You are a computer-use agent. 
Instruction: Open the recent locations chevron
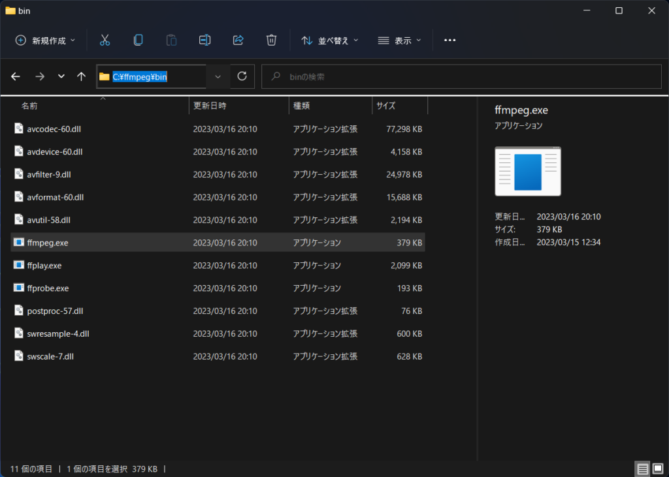pos(61,76)
